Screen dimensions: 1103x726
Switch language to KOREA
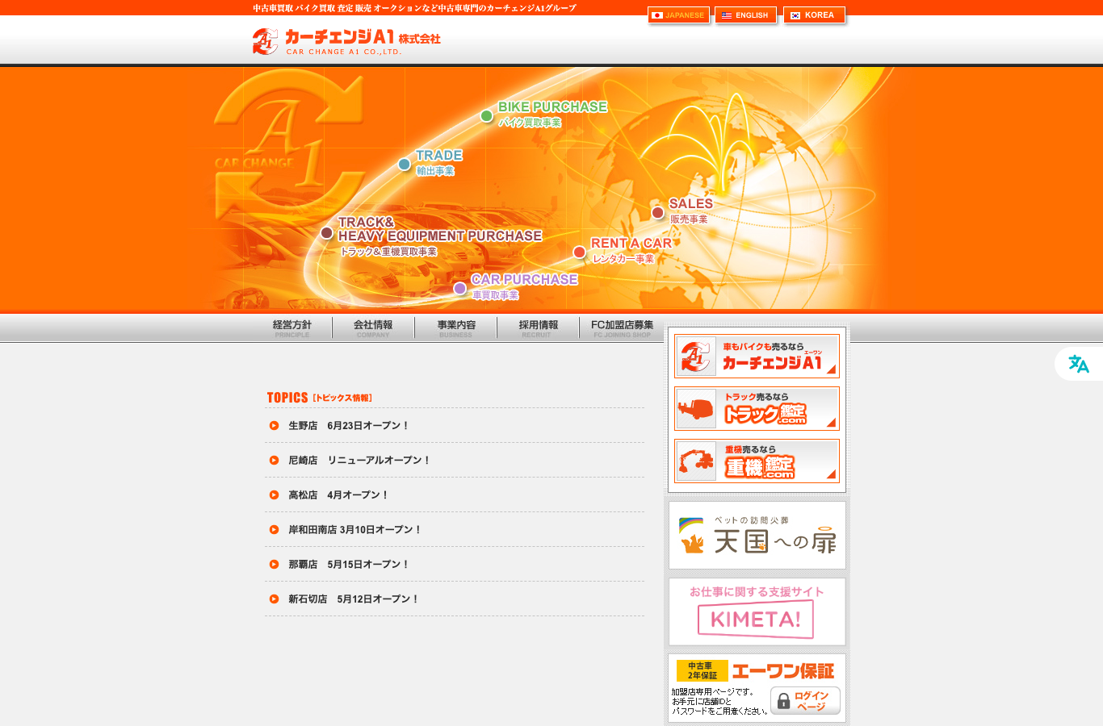tap(814, 15)
